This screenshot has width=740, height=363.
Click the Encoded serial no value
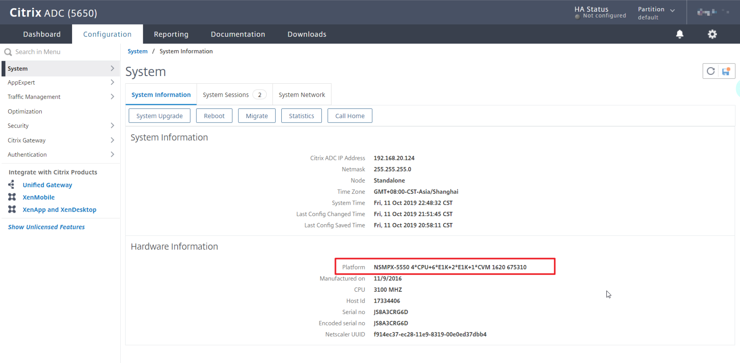coord(391,323)
